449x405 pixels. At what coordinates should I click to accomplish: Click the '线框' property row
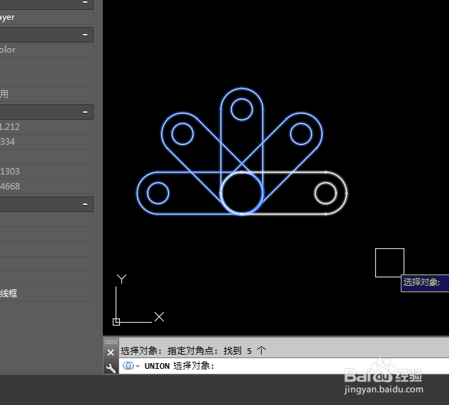46,294
